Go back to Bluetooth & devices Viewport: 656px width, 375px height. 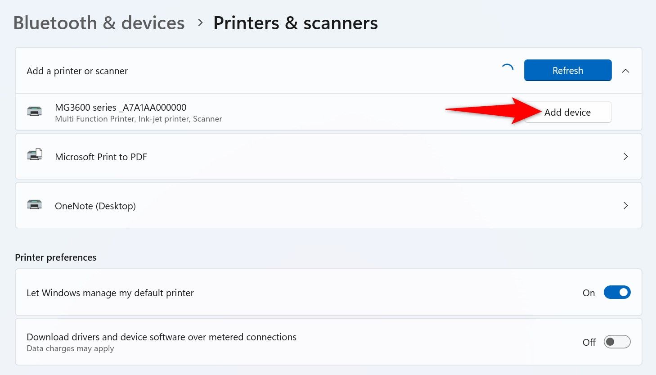(x=99, y=23)
